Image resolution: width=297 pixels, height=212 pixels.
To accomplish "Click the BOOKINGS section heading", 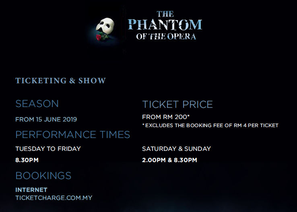I will [x=43, y=176].
